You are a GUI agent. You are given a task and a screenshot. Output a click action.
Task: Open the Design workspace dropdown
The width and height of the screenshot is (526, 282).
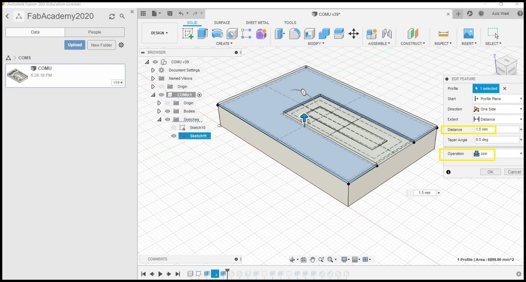pos(159,33)
